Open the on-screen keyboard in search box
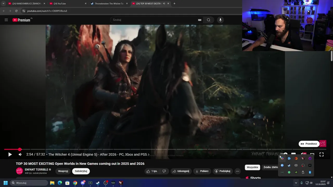This screenshot has width=333, height=187. click(200, 20)
